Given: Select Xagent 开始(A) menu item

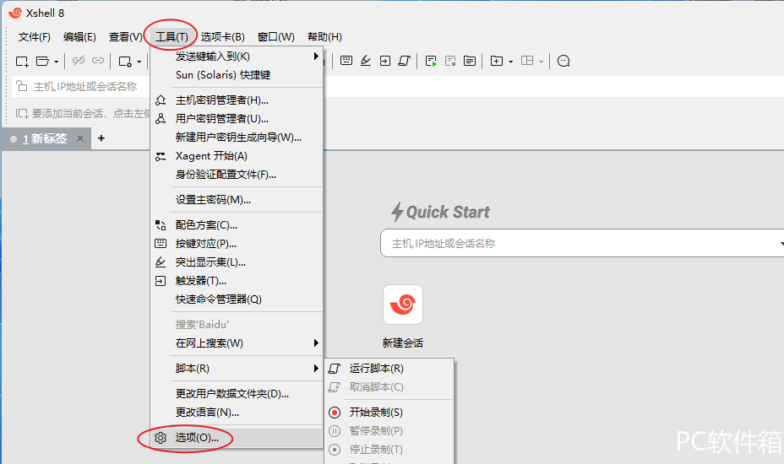Looking at the screenshot, I should click(x=237, y=156).
